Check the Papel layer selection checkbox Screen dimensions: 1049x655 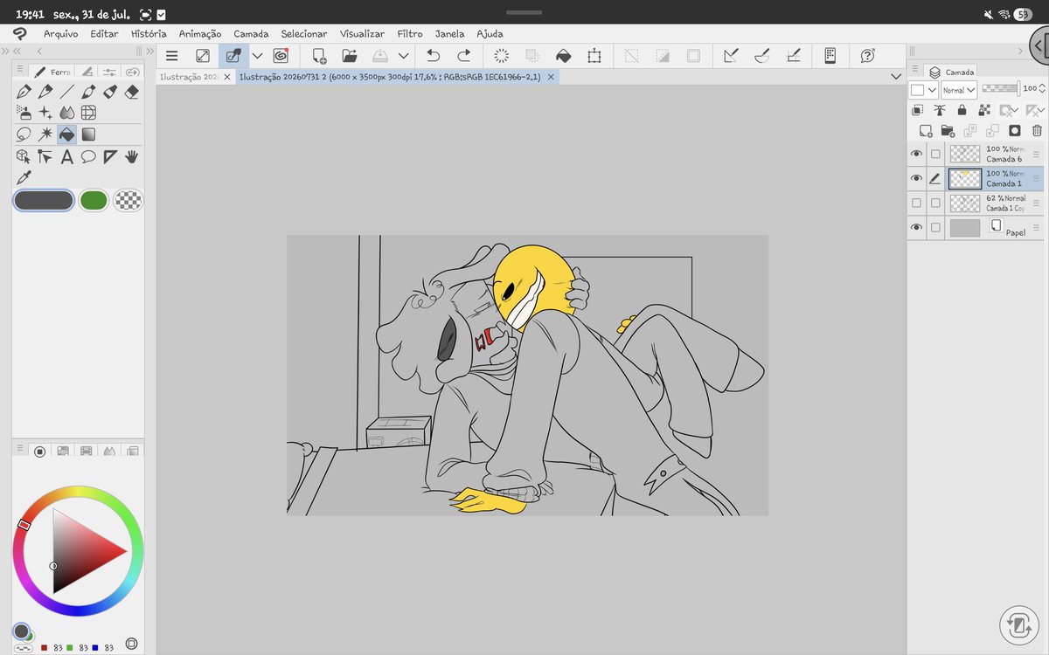click(935, 227)
